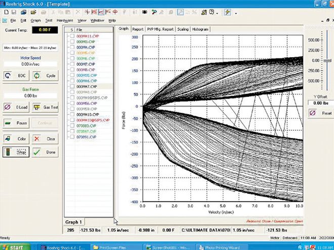
Task: Check the box for 000M4.CVP
Action: [x=72, y=47]
